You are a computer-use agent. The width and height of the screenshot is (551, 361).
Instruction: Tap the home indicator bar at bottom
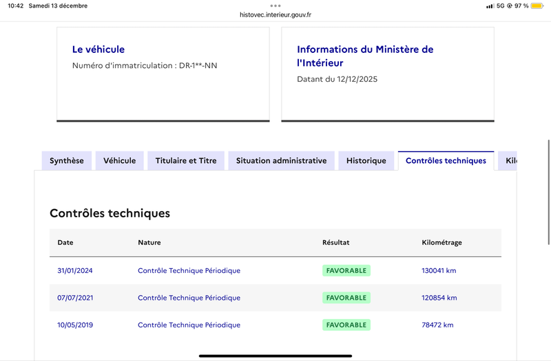275,355
